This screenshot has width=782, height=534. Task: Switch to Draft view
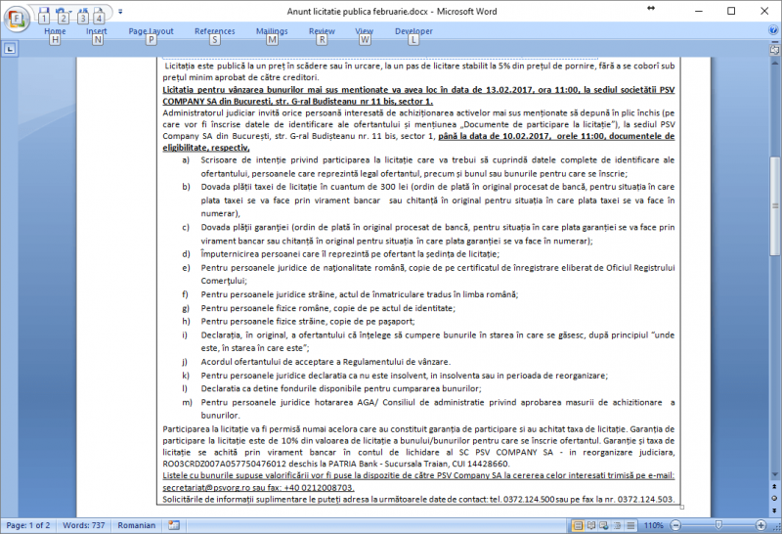click(x=630, y=525)
